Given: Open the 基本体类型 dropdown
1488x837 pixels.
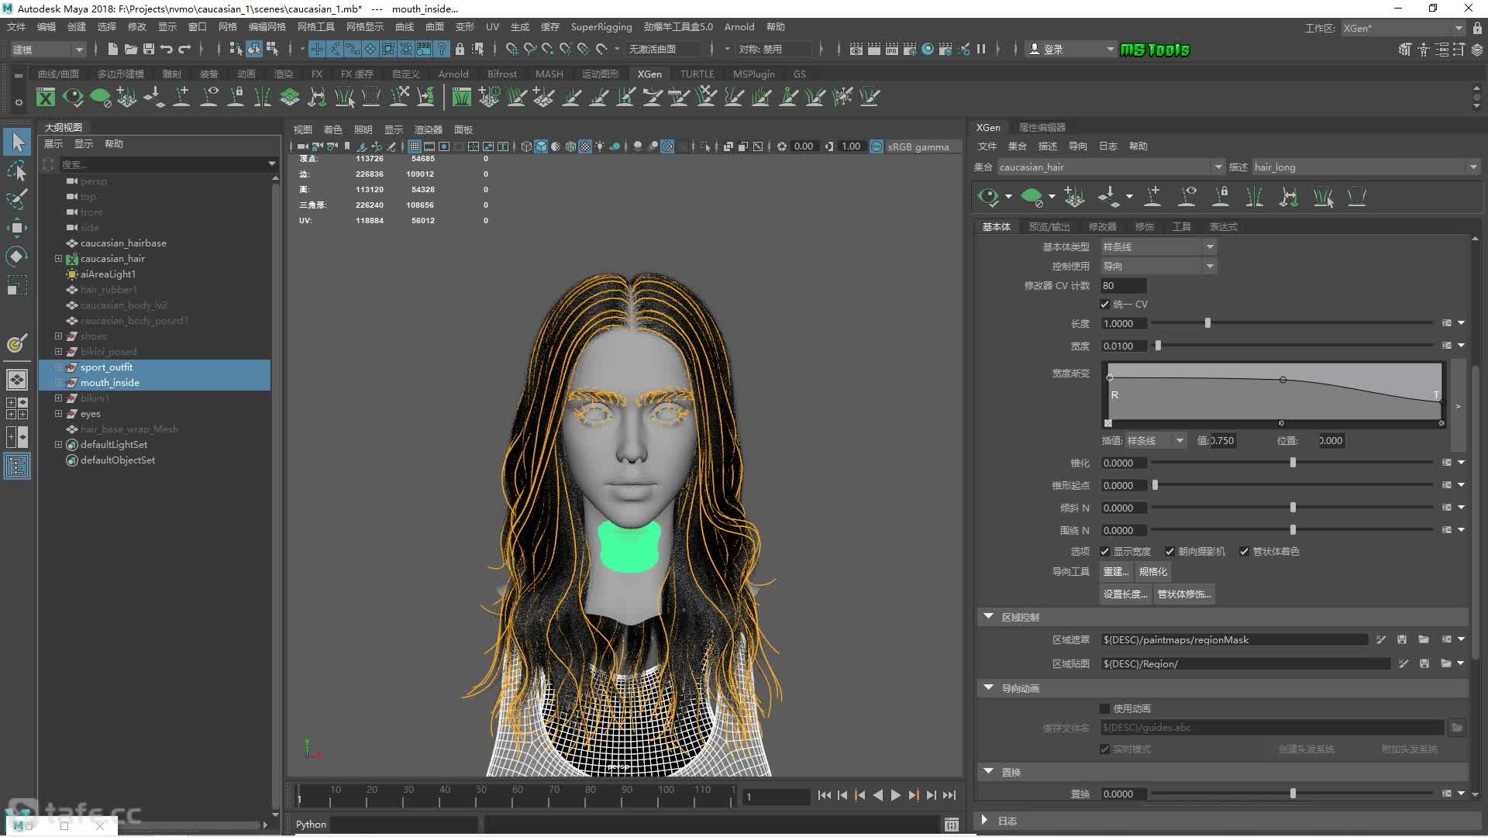Looking at the screenshot, I should (1159, 246).
